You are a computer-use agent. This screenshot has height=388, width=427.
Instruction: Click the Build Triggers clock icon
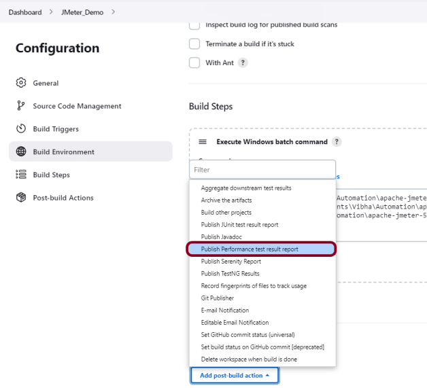20,129
